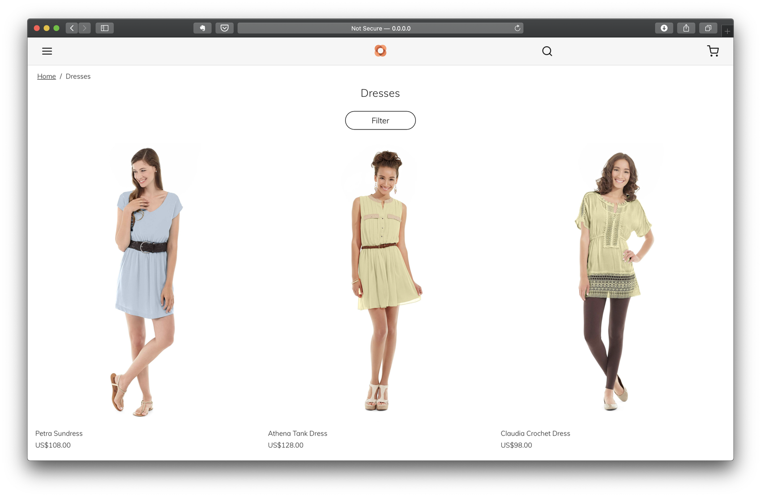Click the orange store logo
The width and height of the screenshot is (761, 497).
380,51
